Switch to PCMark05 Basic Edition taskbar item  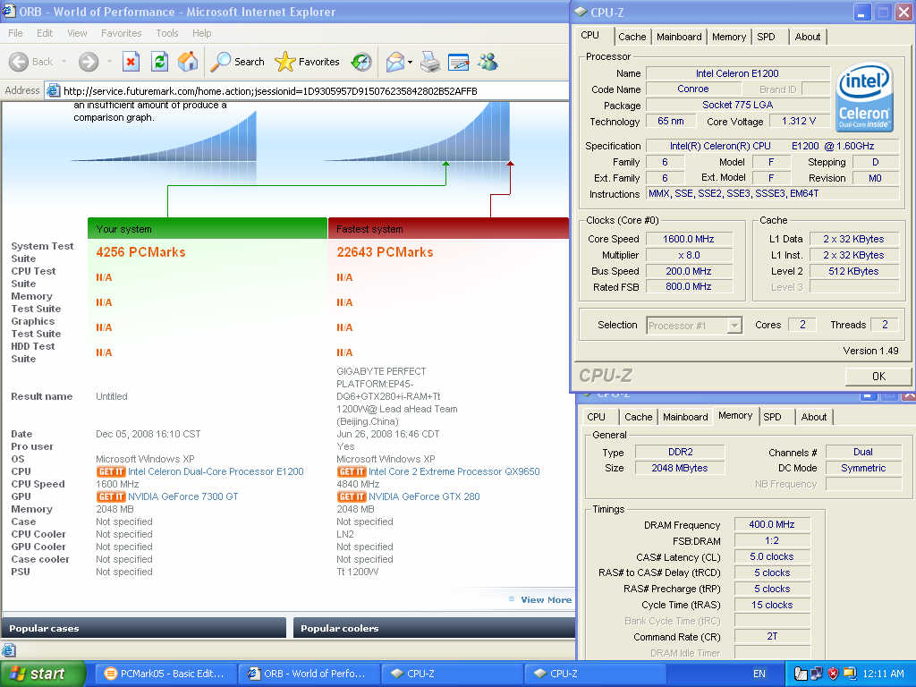[x=165, y=674]
